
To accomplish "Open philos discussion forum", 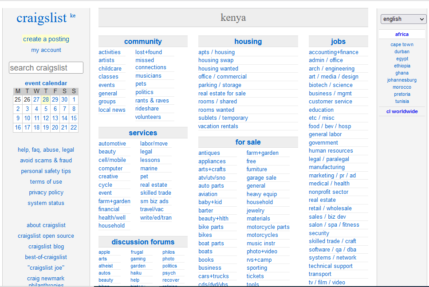I will [x=169, y=252].
